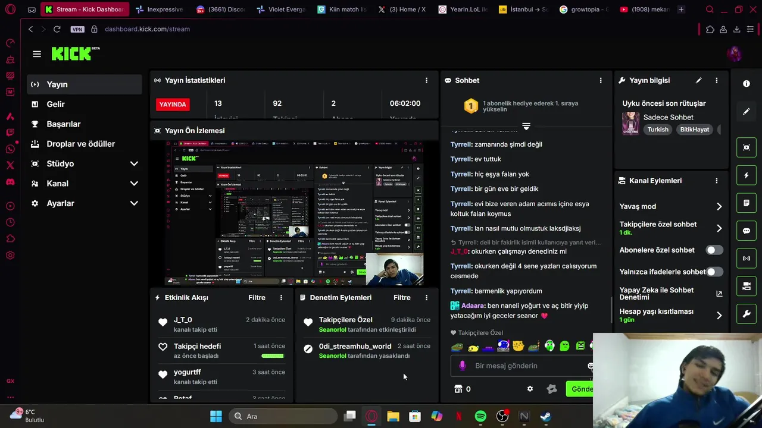Toggle Abonelere özel sohbet switch
Viewport: 762px width, 428px height.
coord(714,250)
